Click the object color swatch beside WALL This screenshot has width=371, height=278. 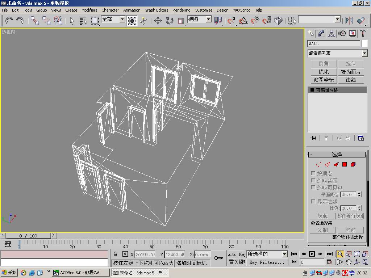364,43
